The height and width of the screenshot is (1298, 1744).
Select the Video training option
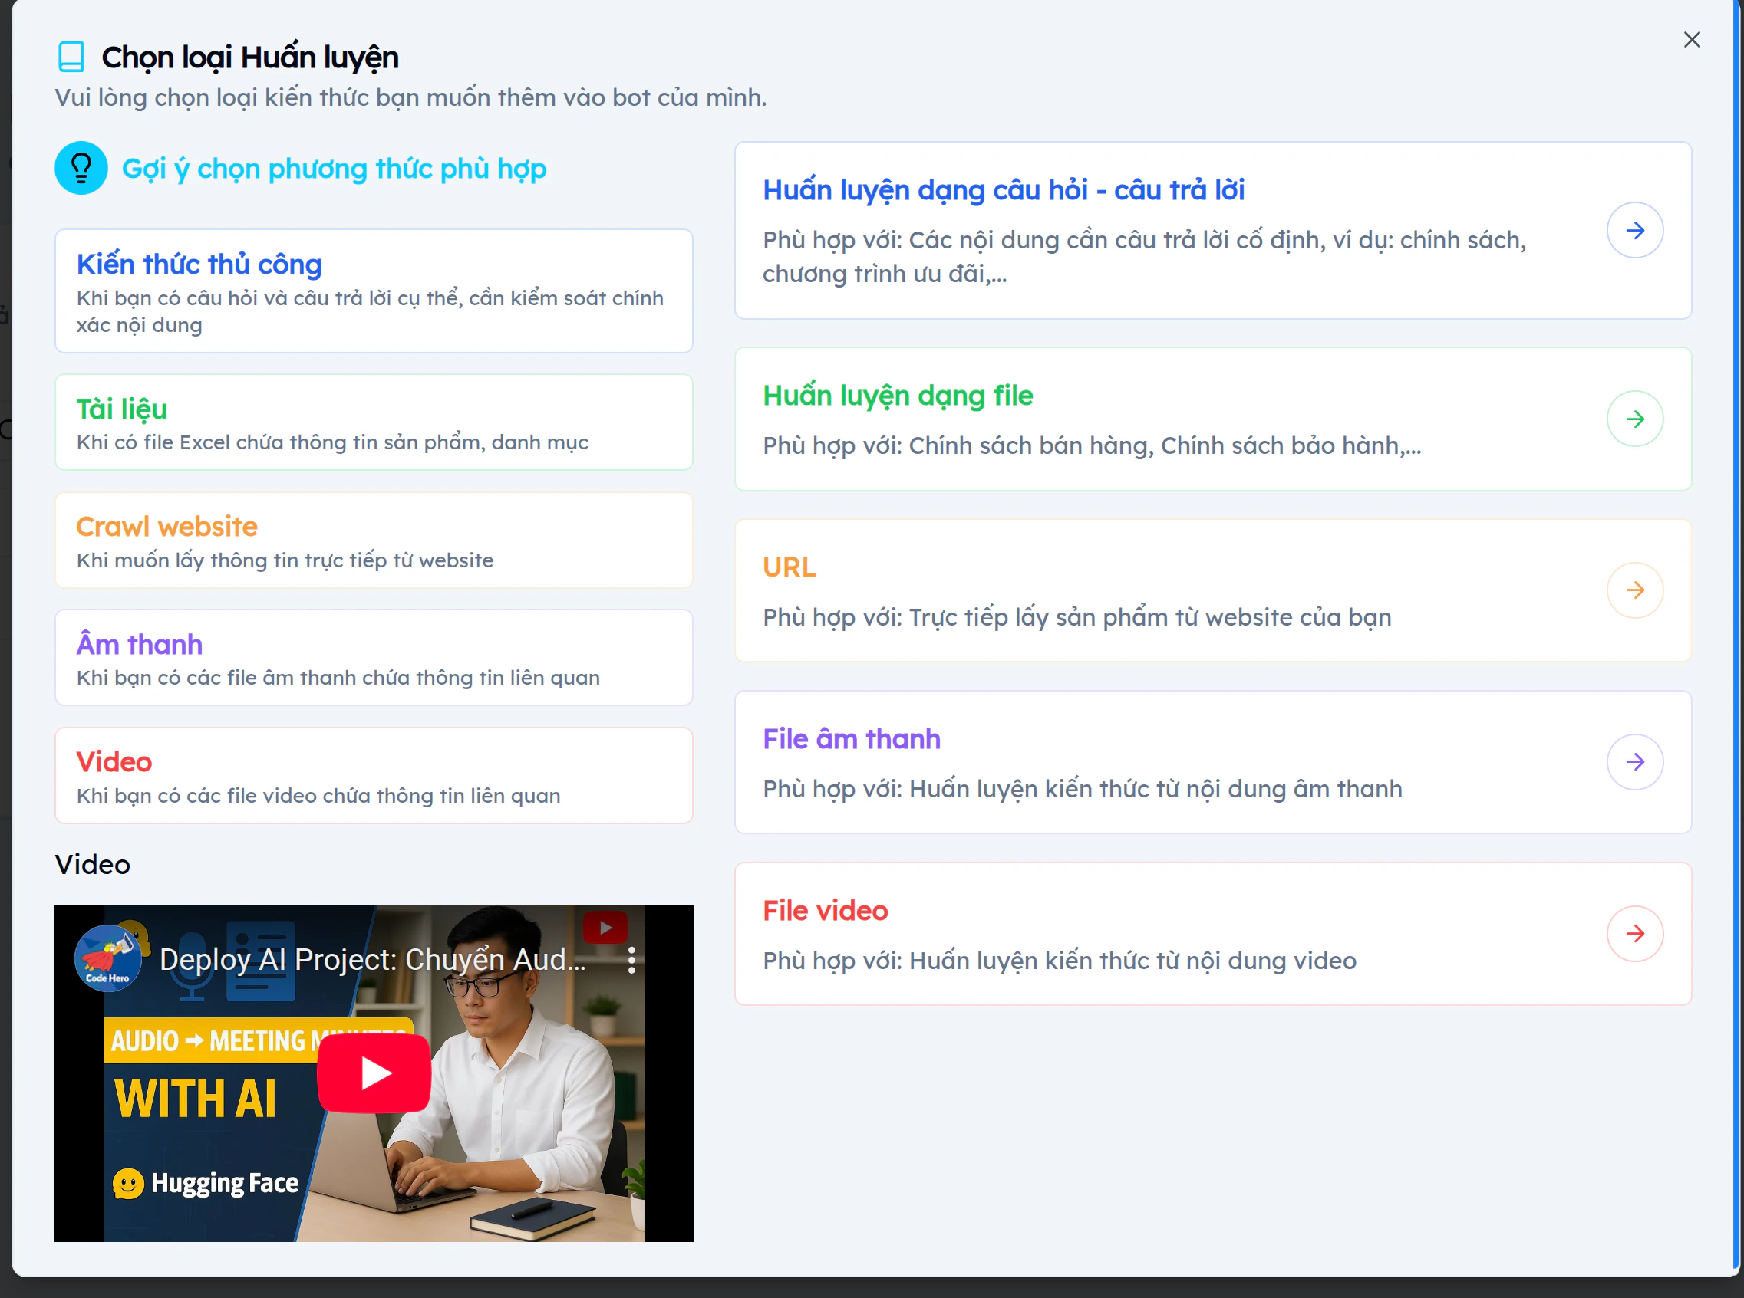[x=374, y=775]
